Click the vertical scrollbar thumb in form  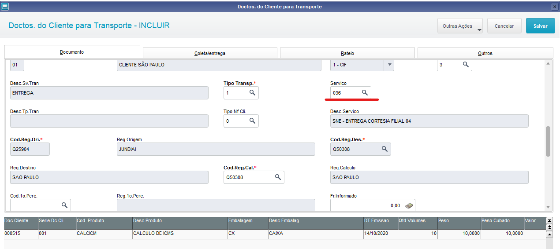[x=548, y=141]
